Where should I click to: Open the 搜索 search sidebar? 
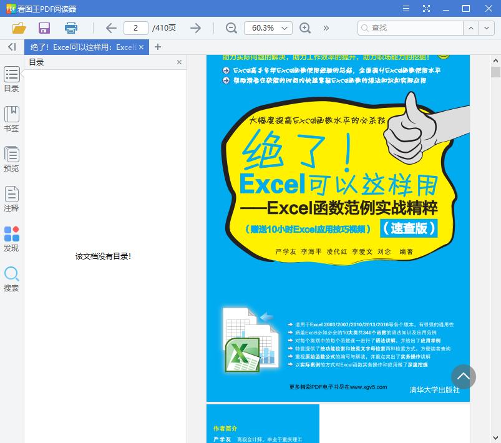coord(11,279)
